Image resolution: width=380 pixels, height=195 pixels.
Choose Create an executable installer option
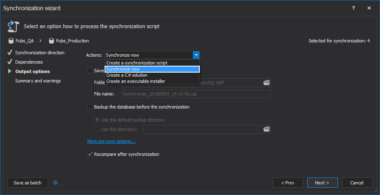coord(136,81)
